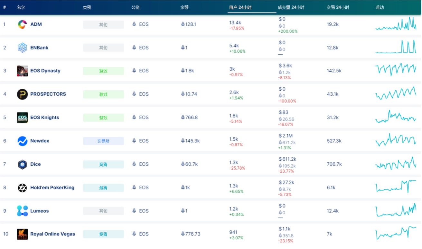Sort by the 交易 24小时 column header
This screenshot has height=249, width=422.
click(338, 7)
